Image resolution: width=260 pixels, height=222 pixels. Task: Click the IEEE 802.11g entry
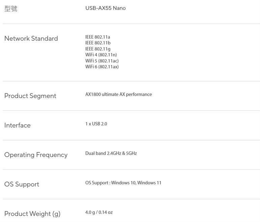(98, 49)
